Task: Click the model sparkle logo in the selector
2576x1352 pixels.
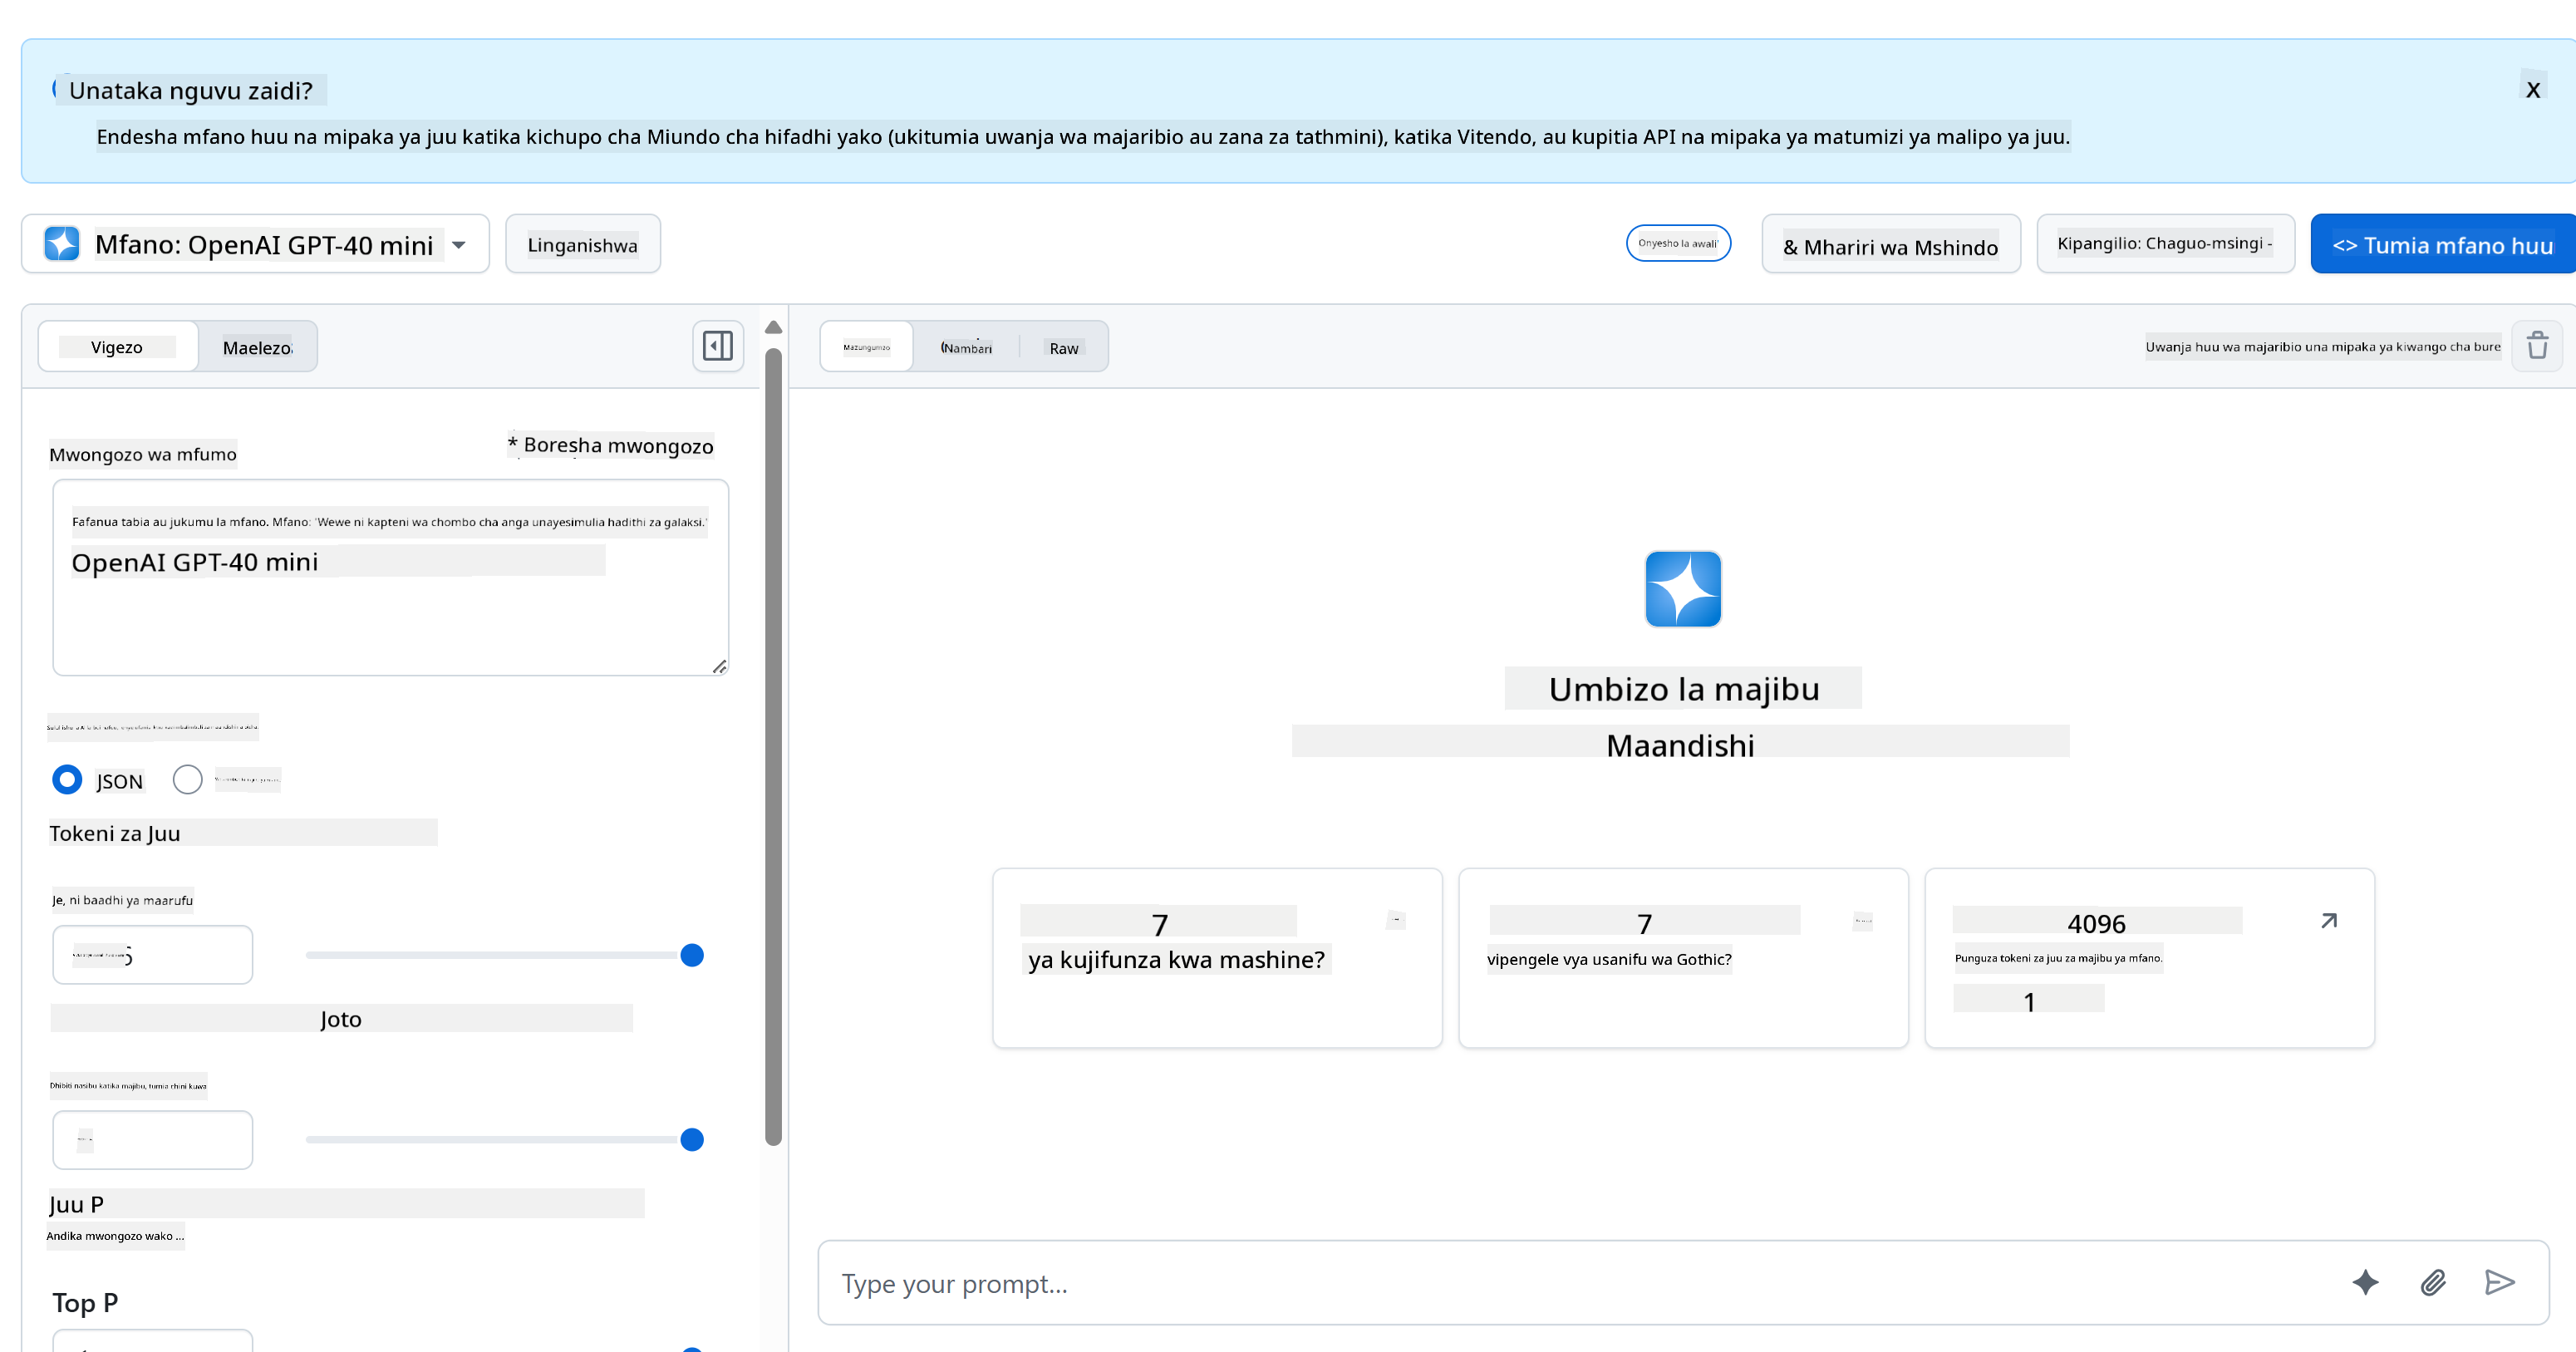Action: click(x=60, y=243)
